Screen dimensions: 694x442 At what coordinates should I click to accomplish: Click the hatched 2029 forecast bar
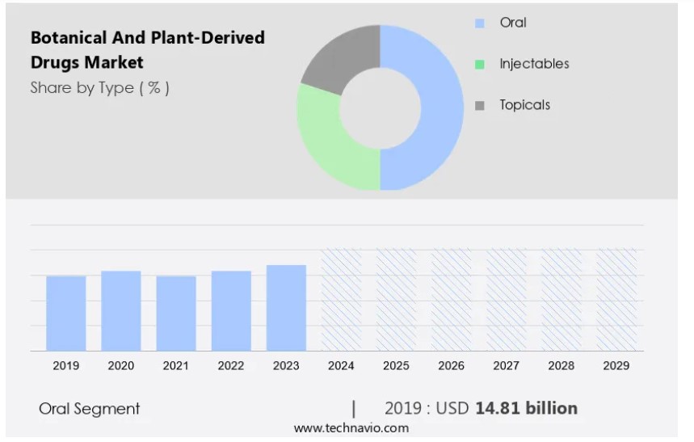pos(616,300)
